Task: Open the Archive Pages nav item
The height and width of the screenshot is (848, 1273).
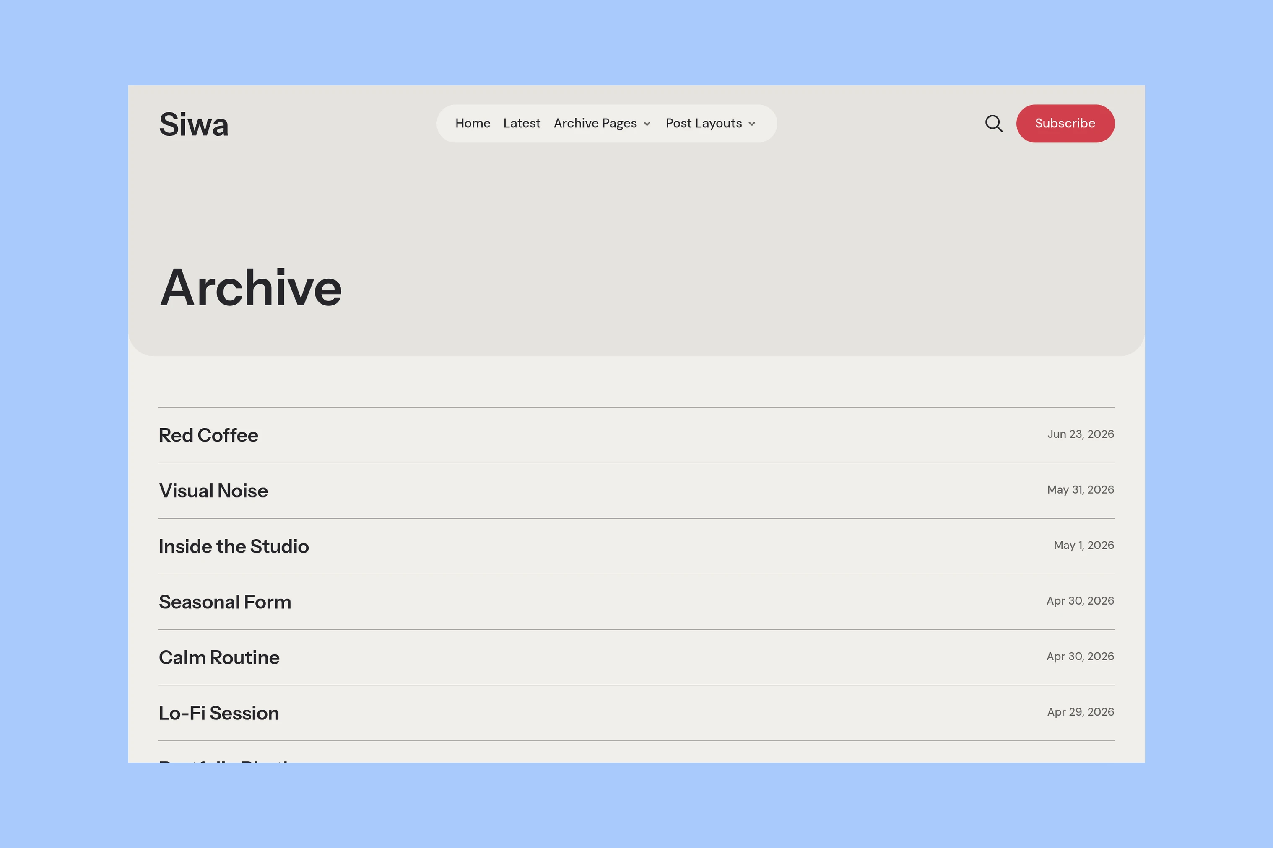Action: pyautogui.click(x=602, y=123)
